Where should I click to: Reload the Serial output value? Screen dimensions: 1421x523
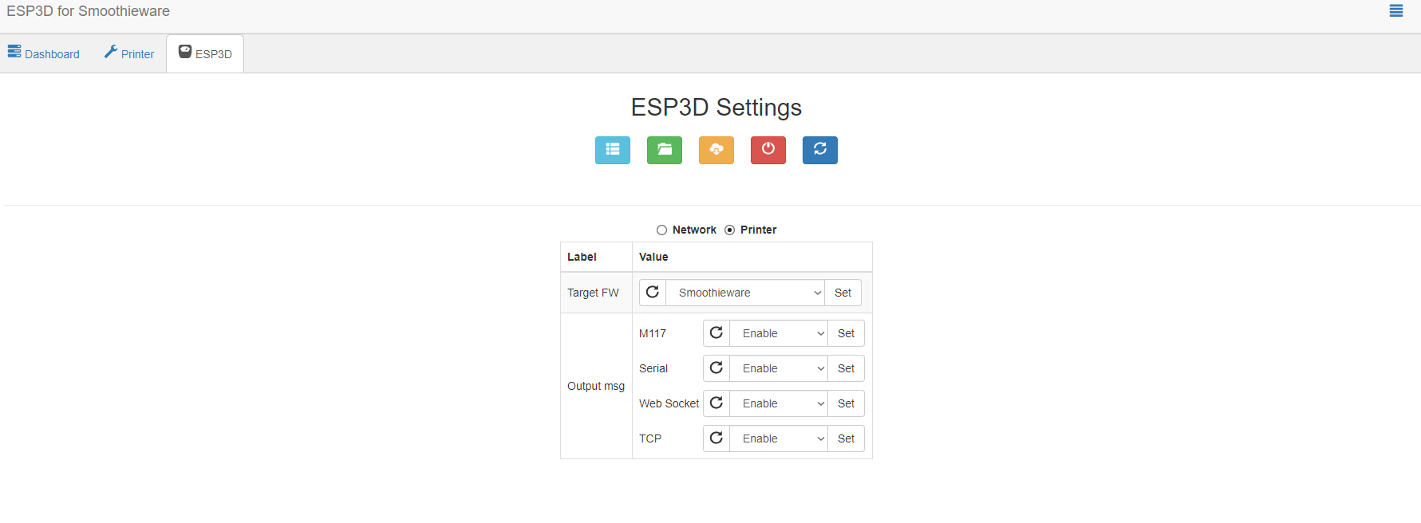(x=716, y=368)
